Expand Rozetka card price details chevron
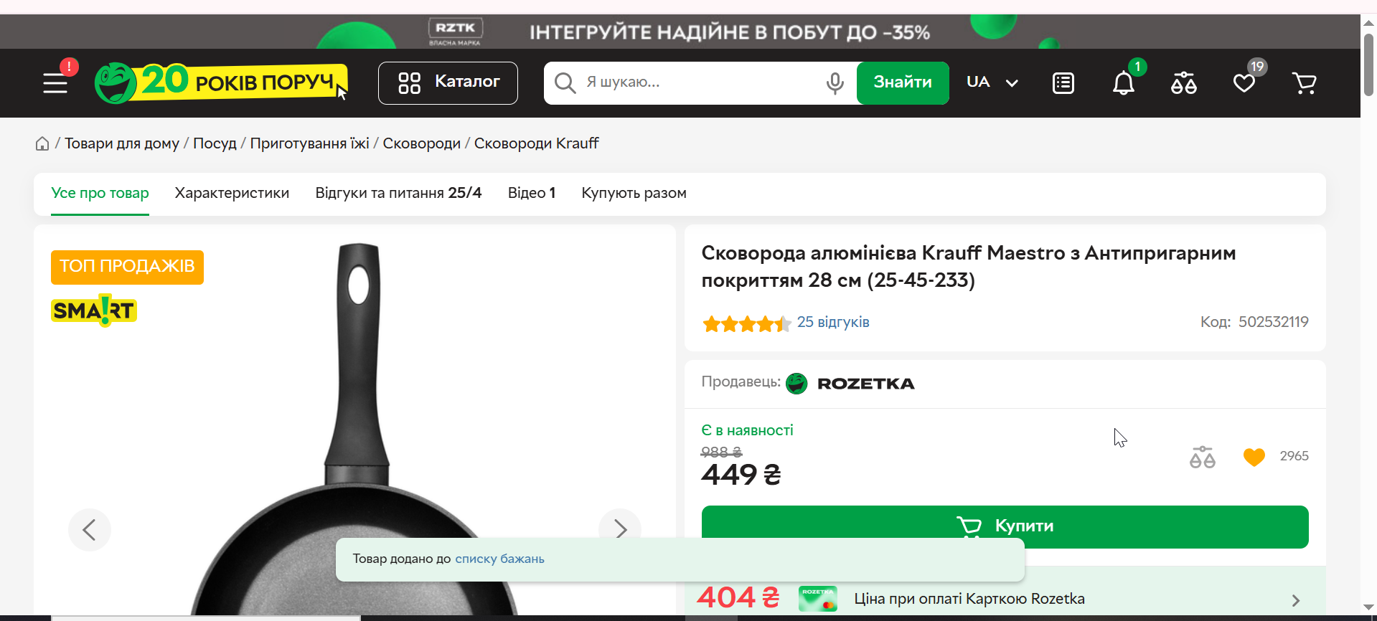The width and height of the screenshot is (1377, 621). point(1295,600)
